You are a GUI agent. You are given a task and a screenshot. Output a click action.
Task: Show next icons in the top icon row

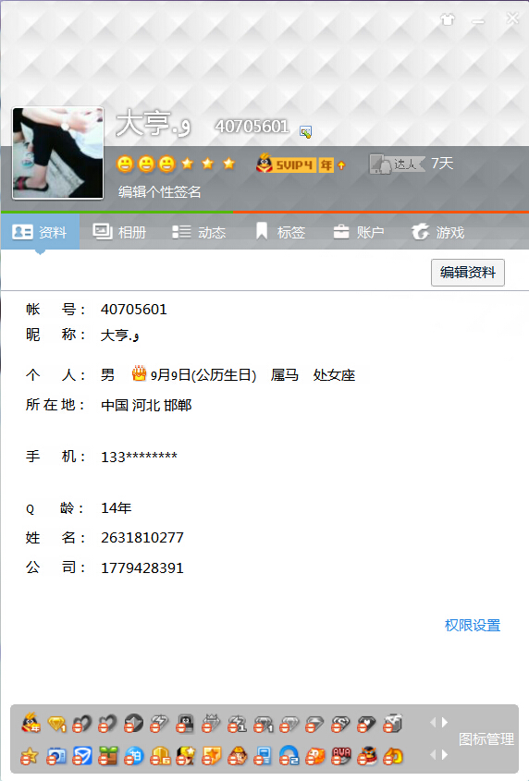pos(444,722)
